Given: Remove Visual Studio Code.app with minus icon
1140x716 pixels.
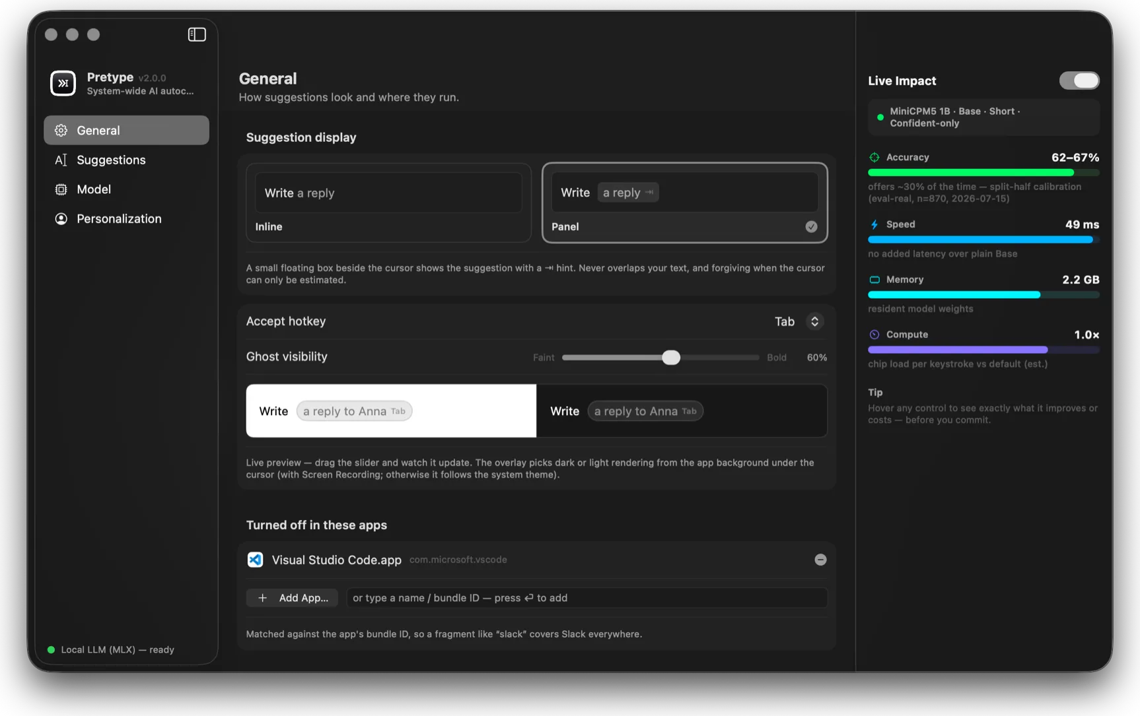Looking at the screenshot, I should [820, 560].
